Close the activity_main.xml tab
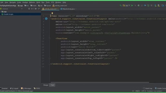The image size is (166, 93). tap(58, 9)
